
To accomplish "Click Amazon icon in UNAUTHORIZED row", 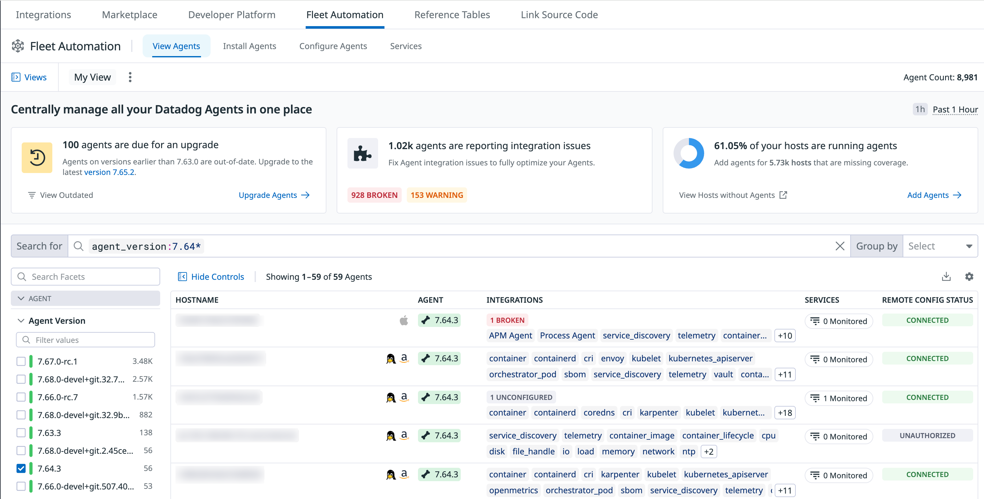I will [404, 436].
